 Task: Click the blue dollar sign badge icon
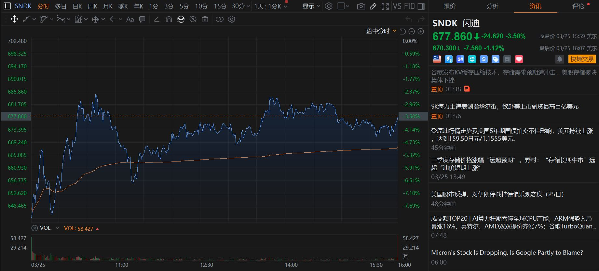point(484,59)
